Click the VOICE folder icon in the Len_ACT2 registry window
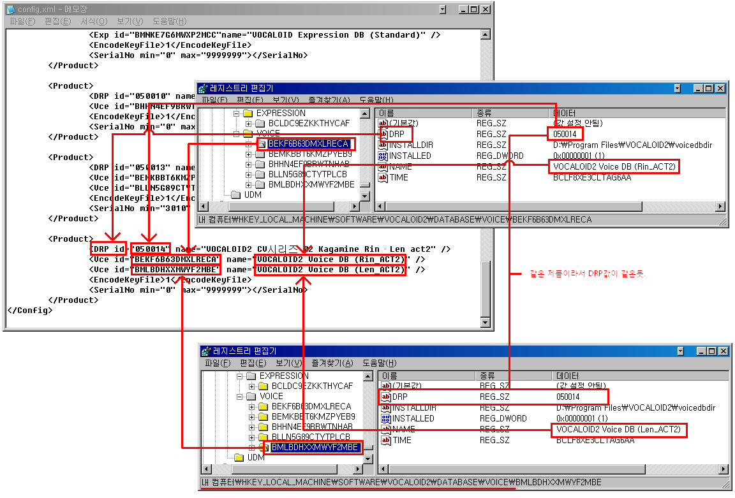Viewport: 735px width, 498px height. pyautogui.click(x=251, y=397)
